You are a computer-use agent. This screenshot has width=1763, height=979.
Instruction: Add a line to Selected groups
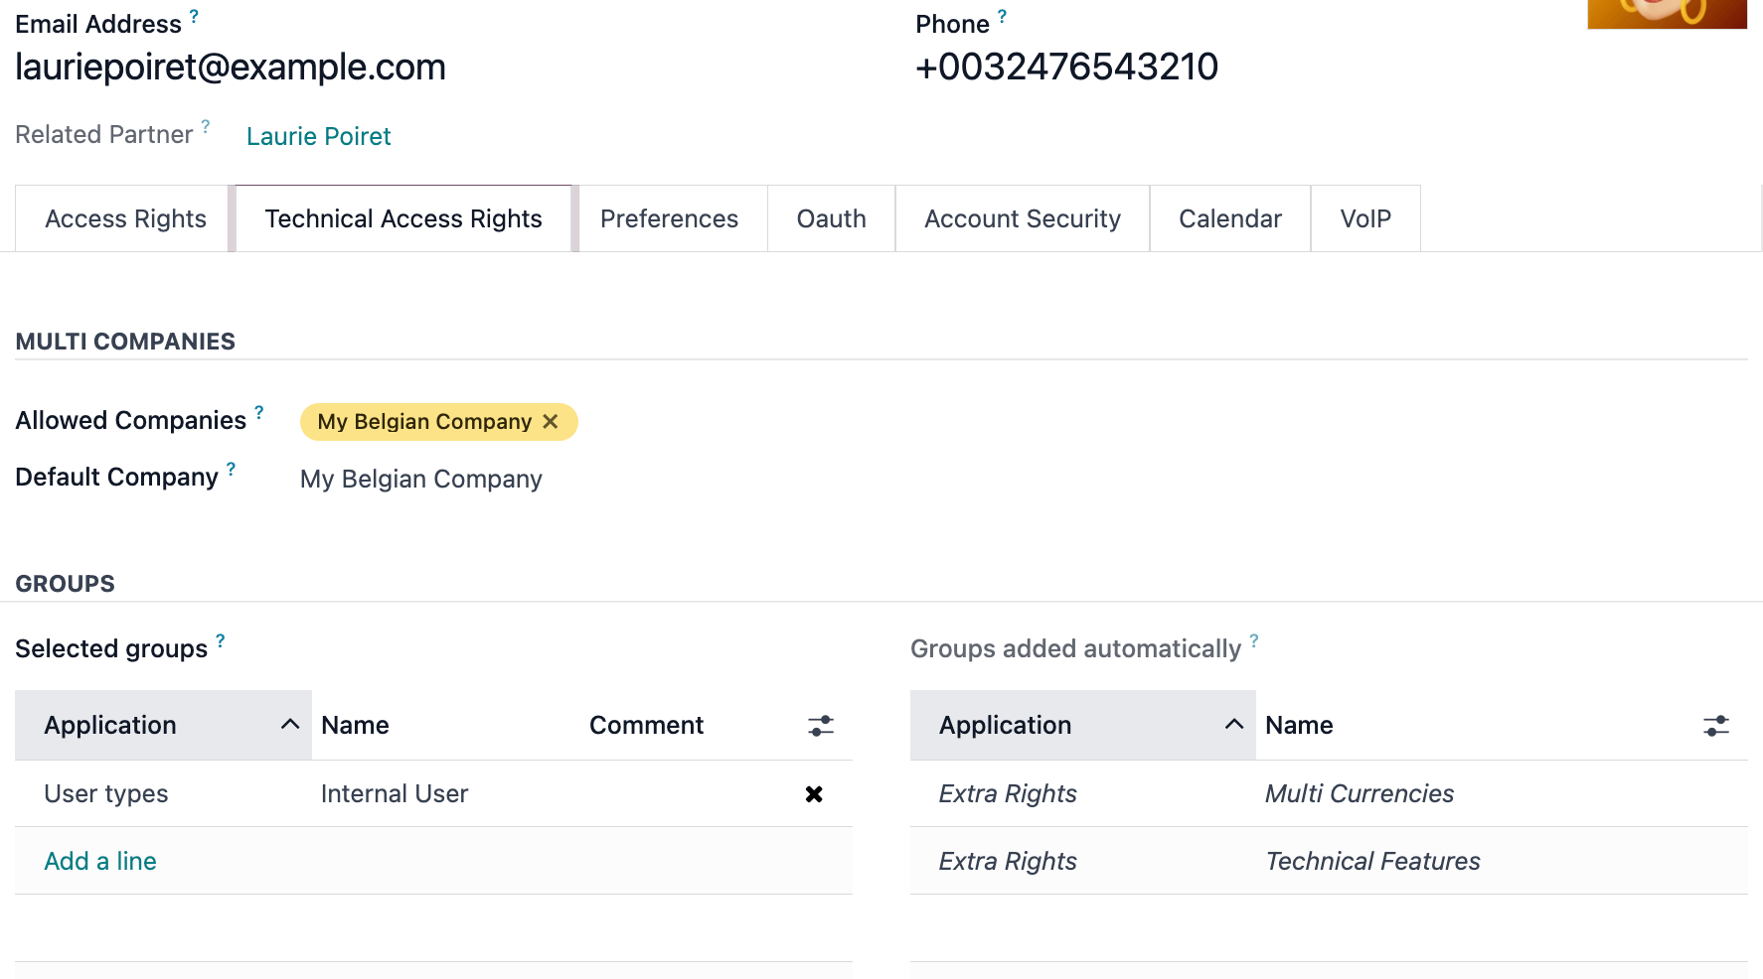tap(99, 861)
